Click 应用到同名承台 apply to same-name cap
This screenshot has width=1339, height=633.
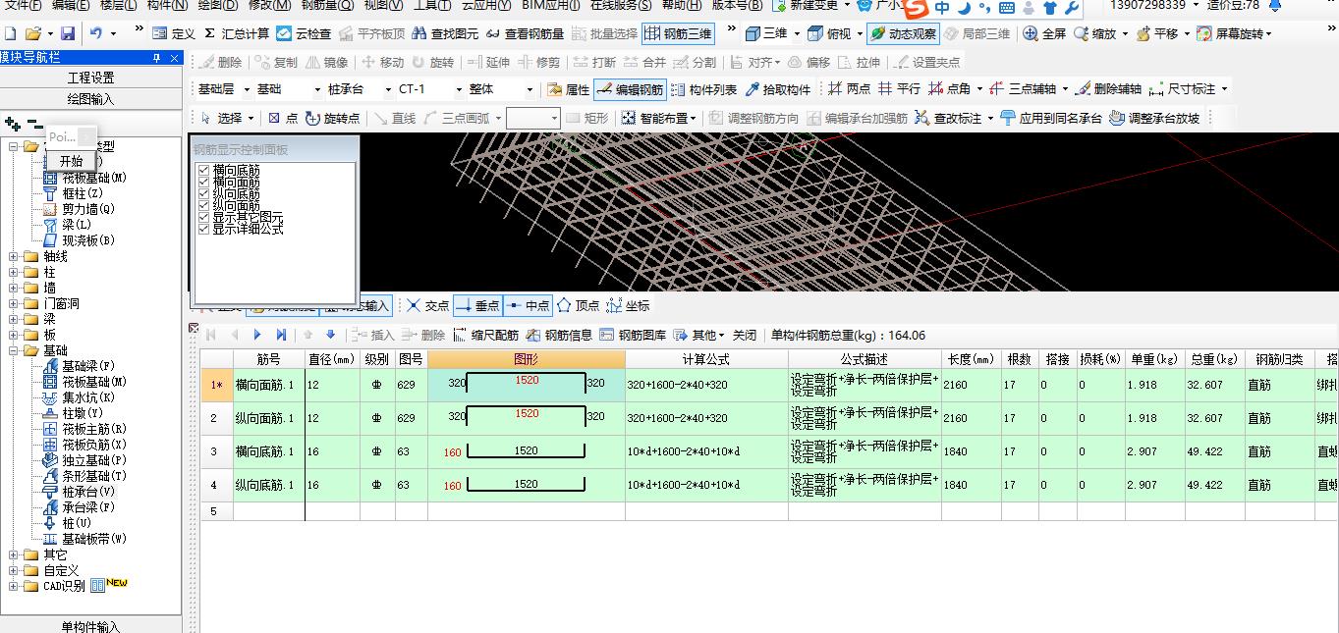click(x=1050, y=118)
